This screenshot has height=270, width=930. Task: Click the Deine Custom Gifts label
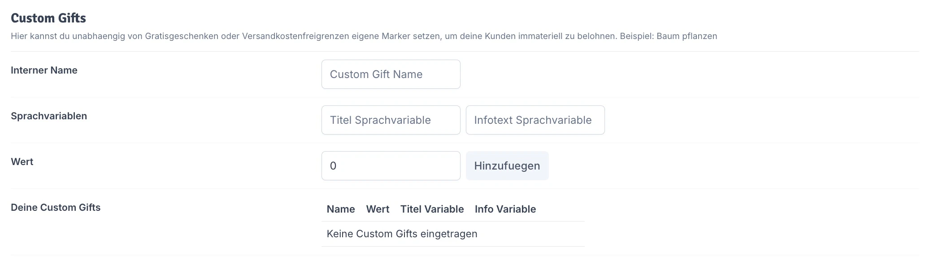tap(56, 207)
